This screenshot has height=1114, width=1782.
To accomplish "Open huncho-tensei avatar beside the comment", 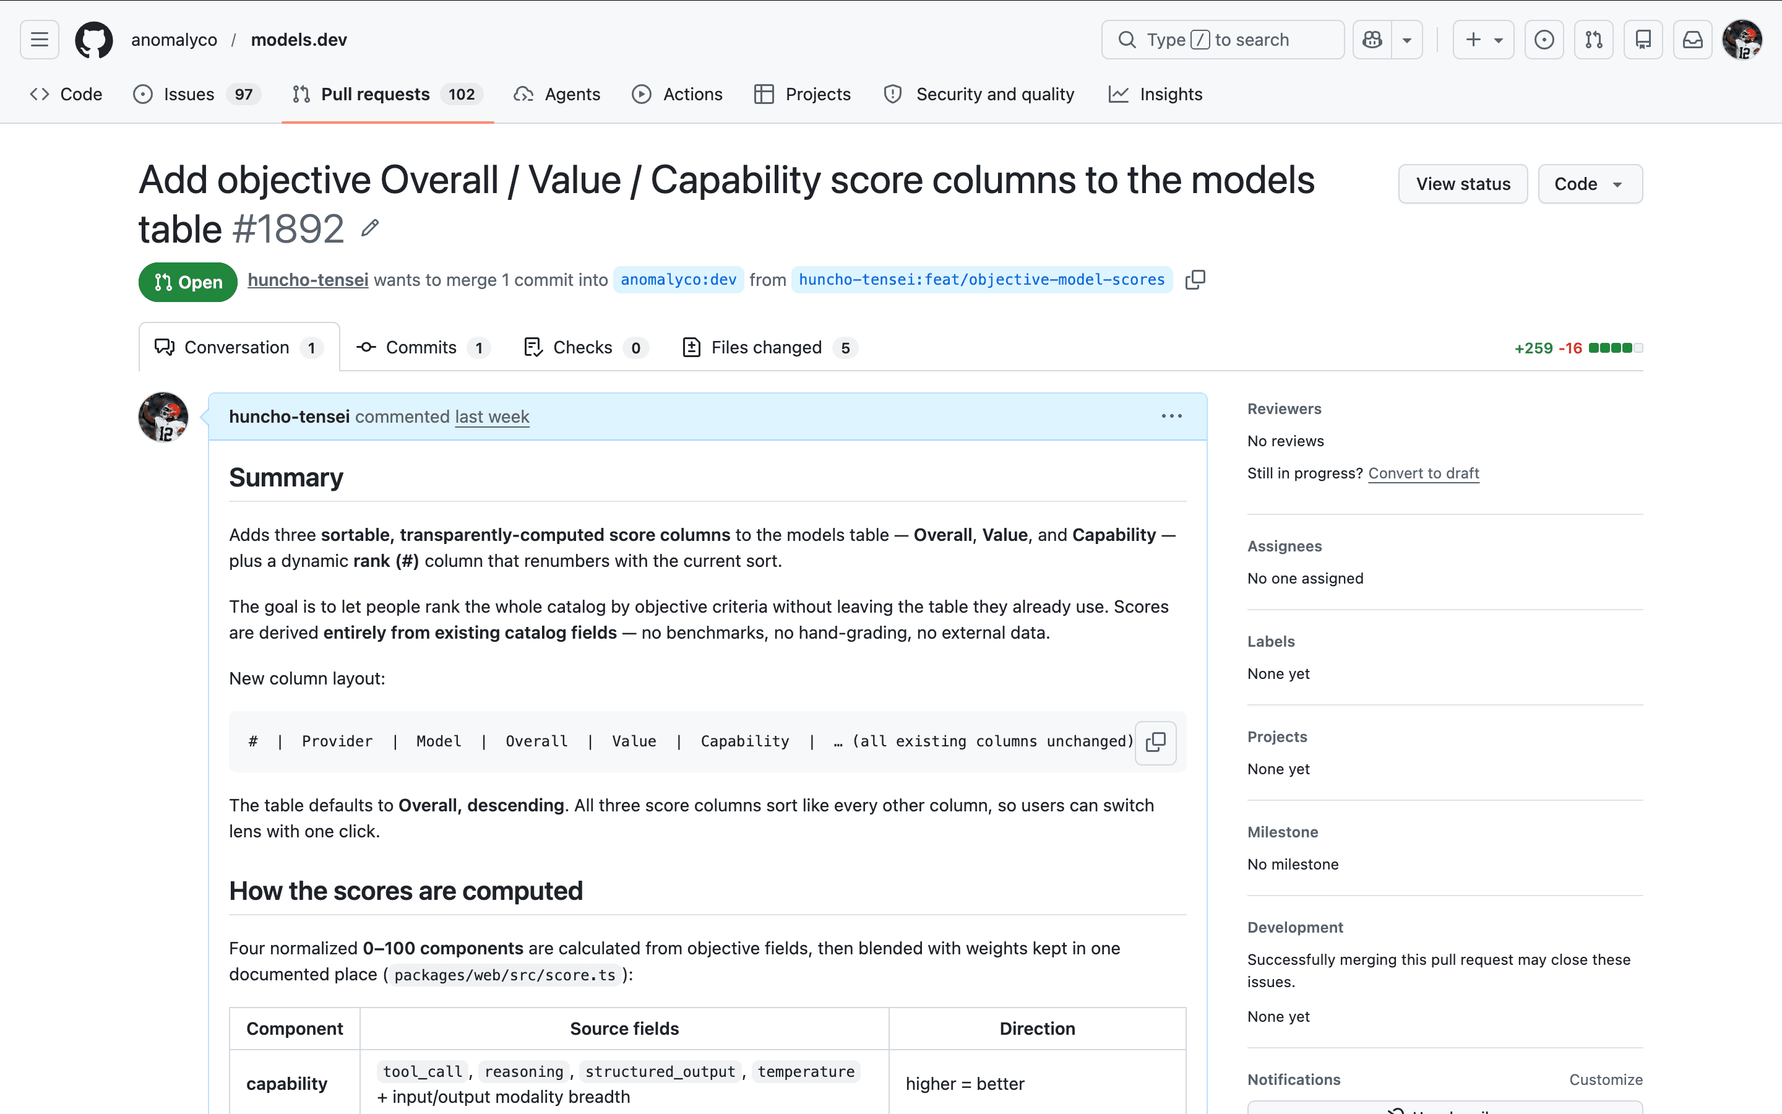I will [163, 417].
